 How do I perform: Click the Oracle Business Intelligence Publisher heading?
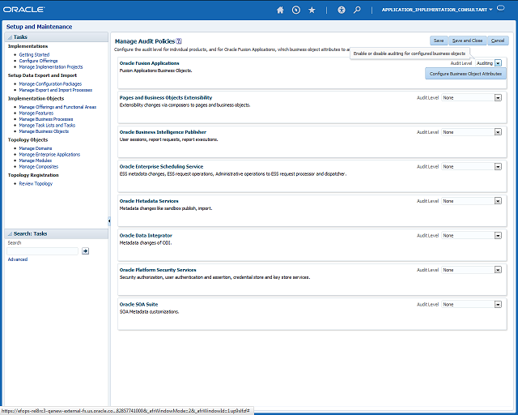163,132
